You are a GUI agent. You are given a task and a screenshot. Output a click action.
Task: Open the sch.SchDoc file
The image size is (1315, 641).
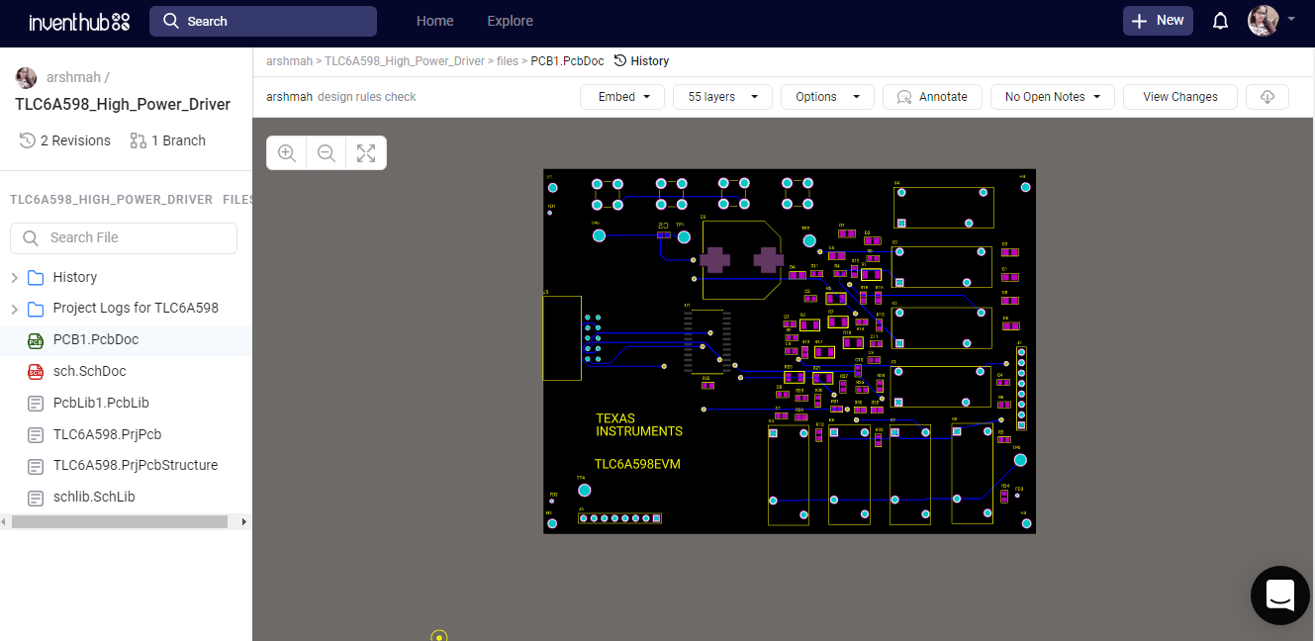pyautogui.click(x=89, y=371)
